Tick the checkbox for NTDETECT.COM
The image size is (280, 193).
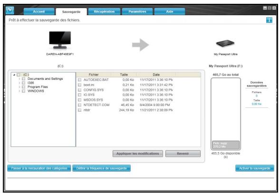(80, 105)
